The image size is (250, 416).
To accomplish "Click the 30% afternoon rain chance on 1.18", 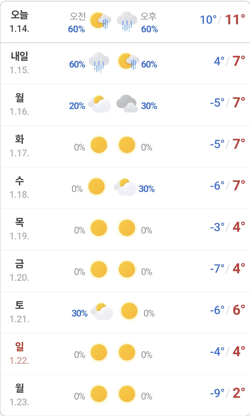I will point(147,189).
